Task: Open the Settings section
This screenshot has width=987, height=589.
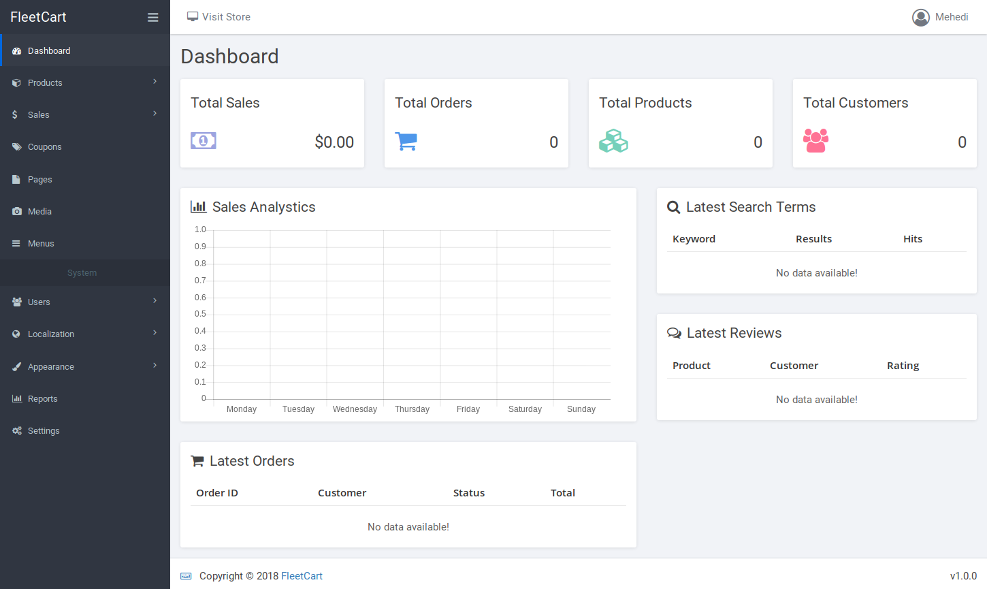Action: (x=44, y=430)
